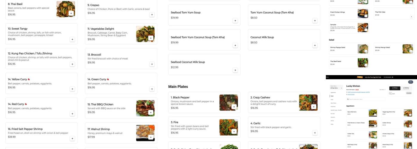
Task: Select Fried Rice category in sidebar
Action: coord(333,107)
